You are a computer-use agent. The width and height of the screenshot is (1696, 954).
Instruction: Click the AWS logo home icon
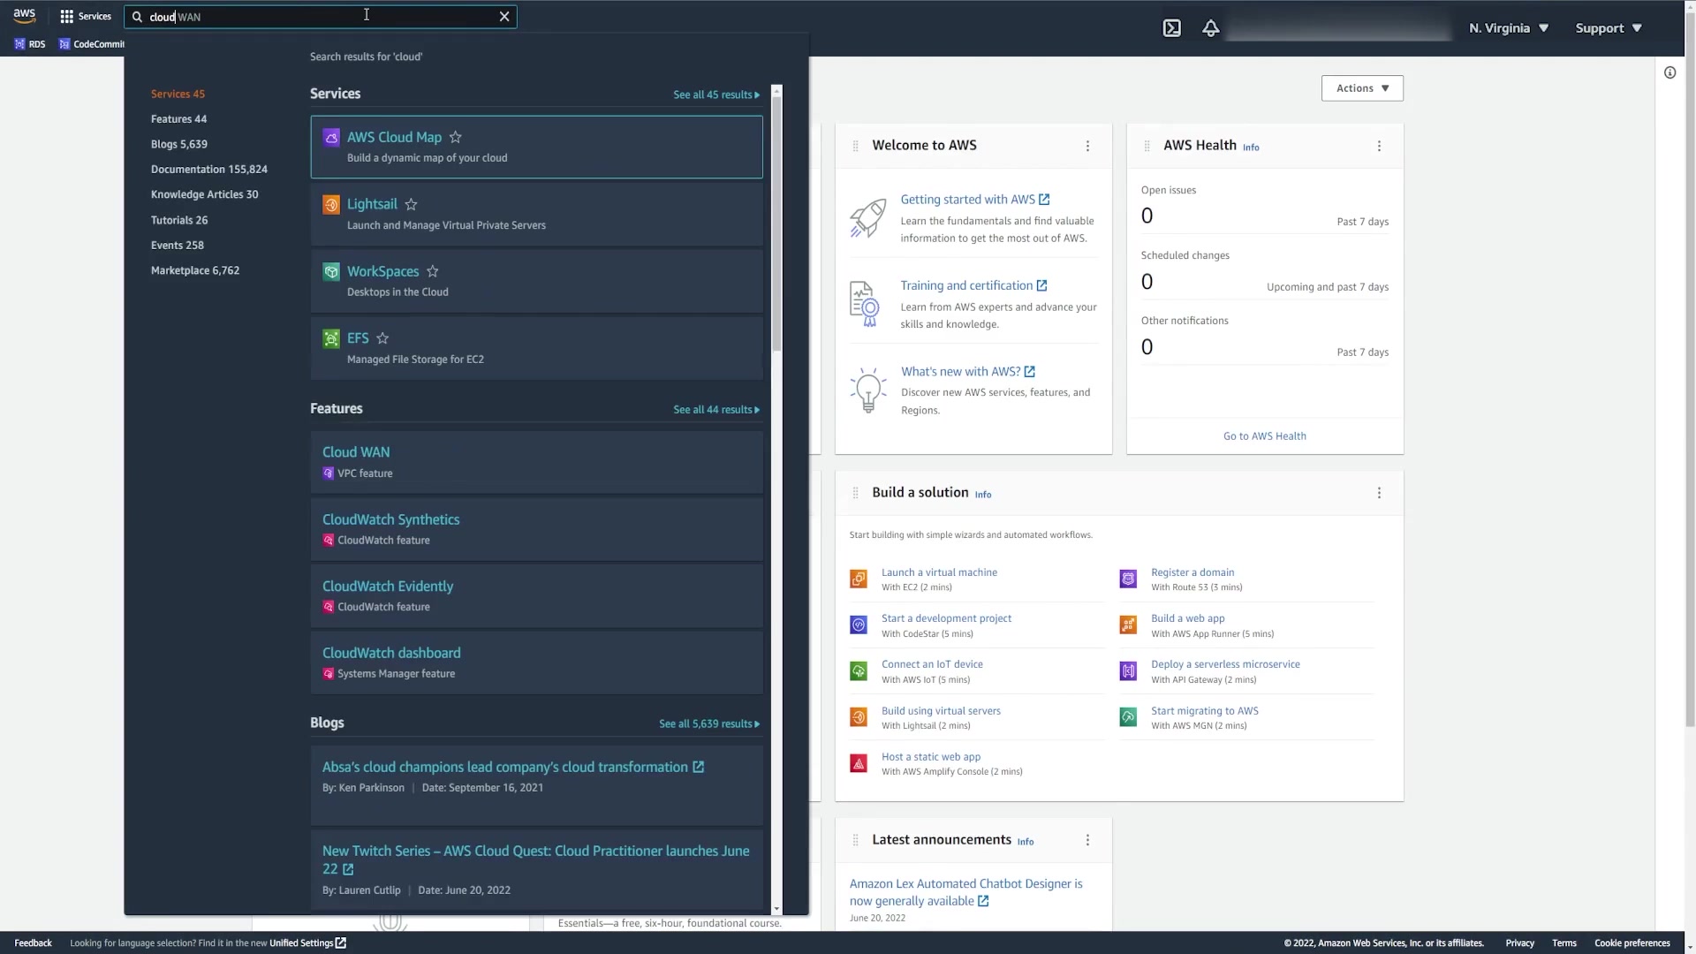[x=24, y=16]
